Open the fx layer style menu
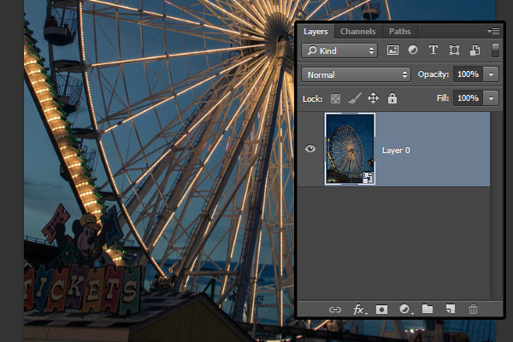Image resolution: width=513 pixels, height=342 pixels. click(x=359, y=310)
